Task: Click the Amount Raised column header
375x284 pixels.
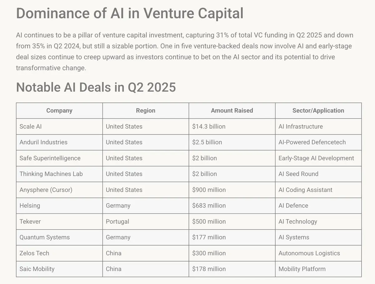Action: click(x=232, y=111)
